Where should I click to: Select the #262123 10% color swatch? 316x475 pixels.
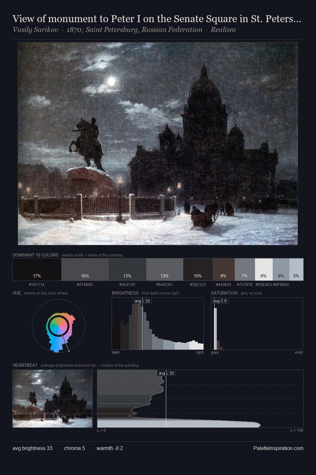198,269
